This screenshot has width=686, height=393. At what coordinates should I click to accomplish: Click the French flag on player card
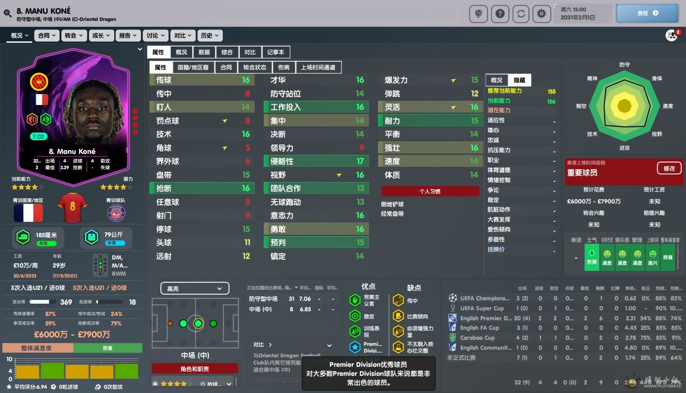tap(39, 99)
